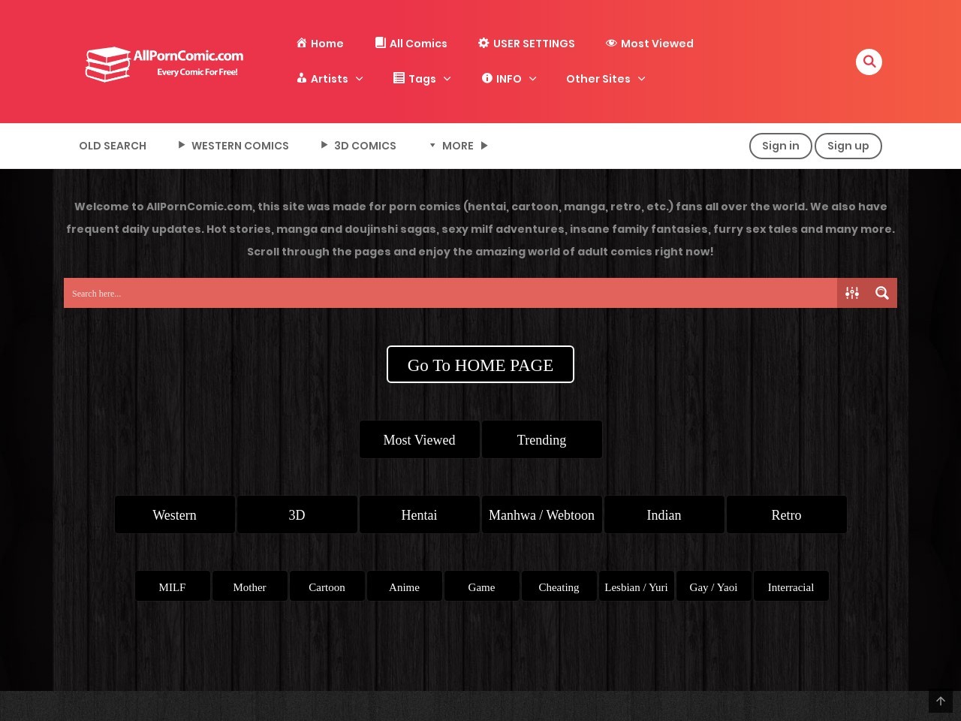
Task: Select the Indian category button
Action: (664, 514)
